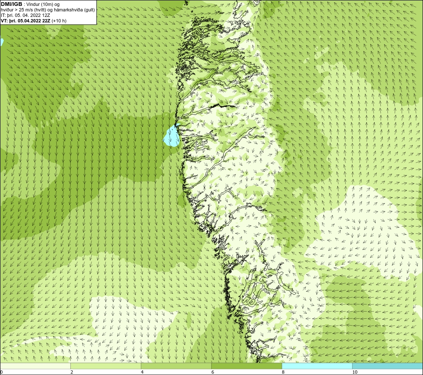The height and width of the screenshot is (375, 423).
Task: Click the 6–8 legend color swatch
Action: tap(247, 366)
